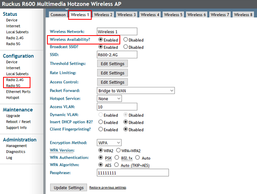
Task: Choose Auto for WPA Authentication
Action: tap(138, 158)
